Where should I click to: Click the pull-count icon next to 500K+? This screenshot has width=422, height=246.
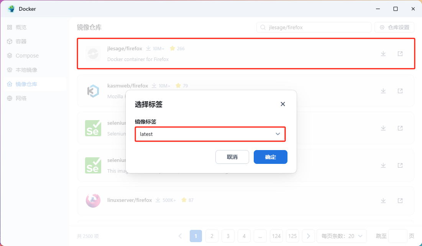[x=158, y=200]
